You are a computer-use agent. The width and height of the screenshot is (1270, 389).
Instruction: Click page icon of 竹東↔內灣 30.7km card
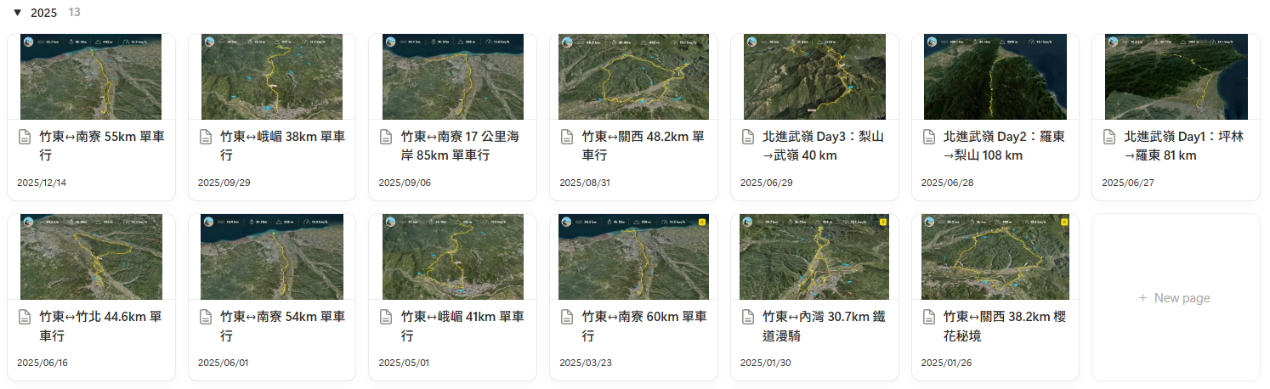pyautogui.click(x=748, y=317)
